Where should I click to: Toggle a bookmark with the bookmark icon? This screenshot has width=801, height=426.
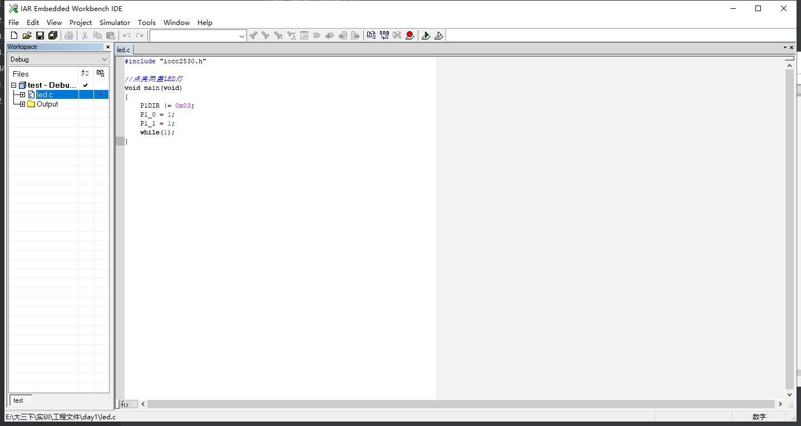tap(317, 36)
